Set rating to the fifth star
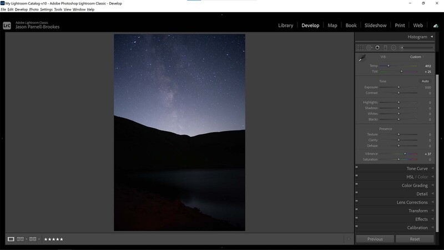Screen dimensions: 444x250 click(x=62, y=239)
